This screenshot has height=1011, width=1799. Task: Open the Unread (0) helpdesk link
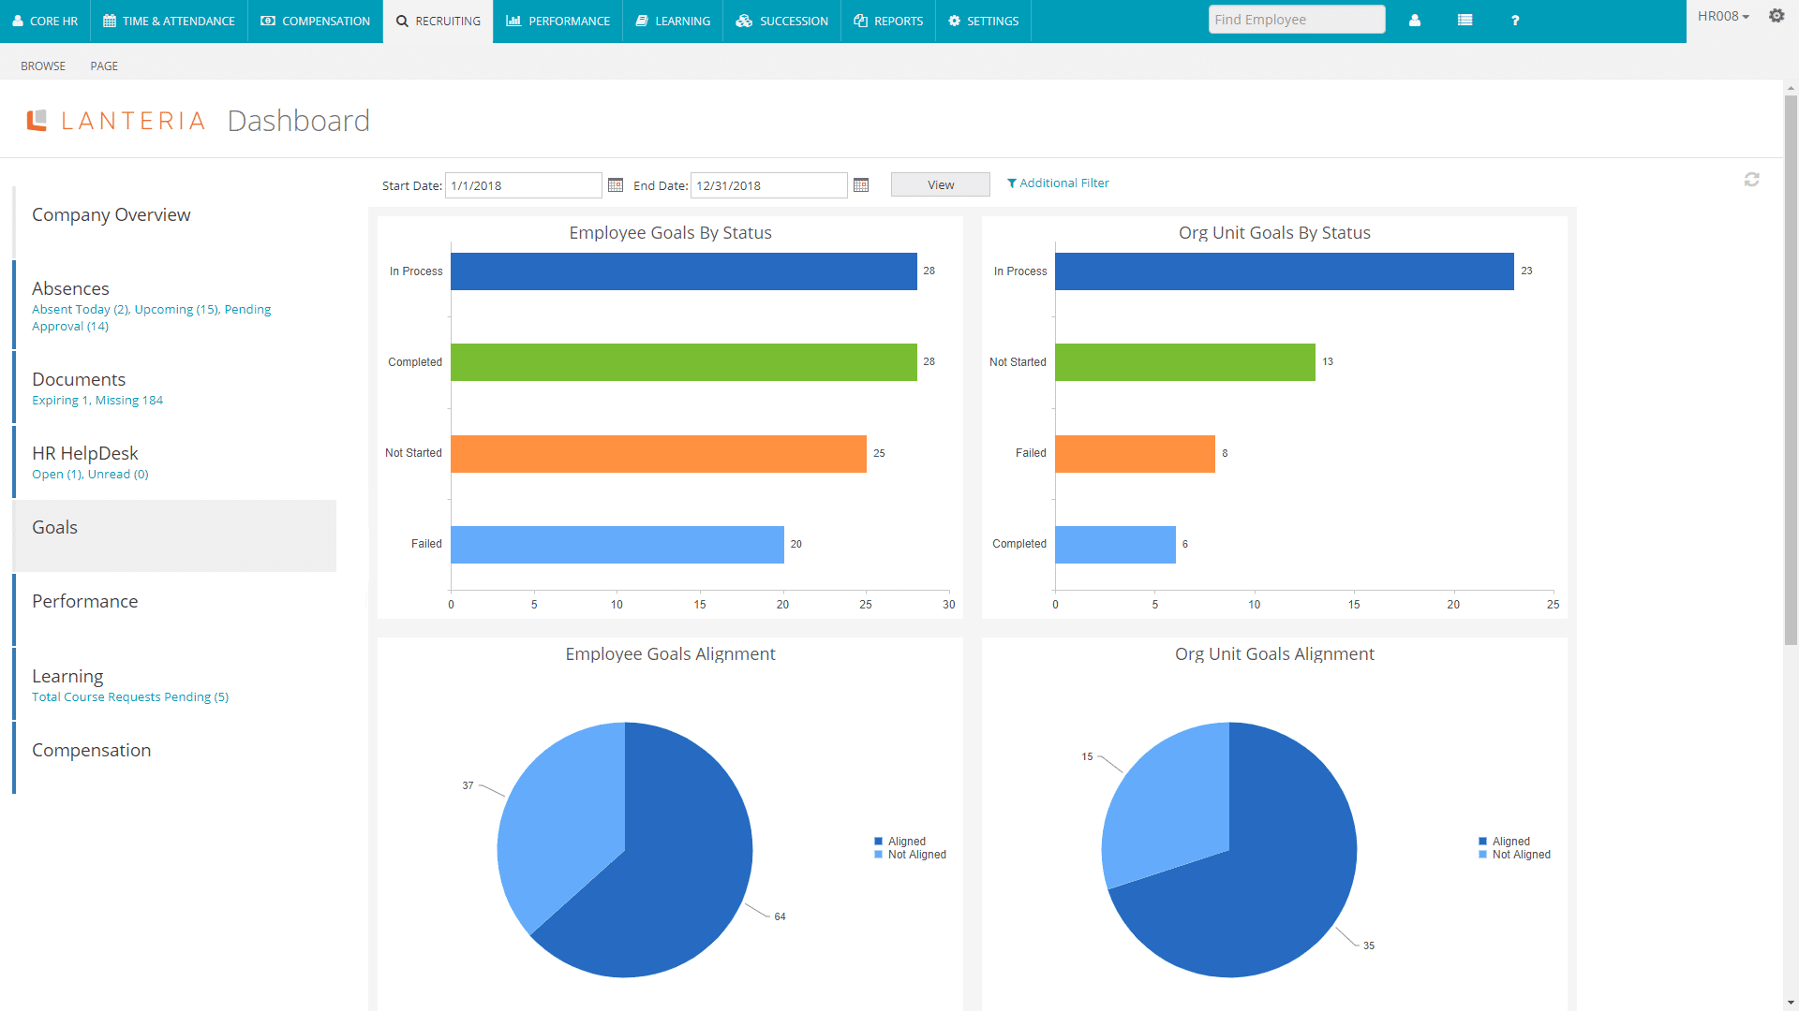pos(118,474)
